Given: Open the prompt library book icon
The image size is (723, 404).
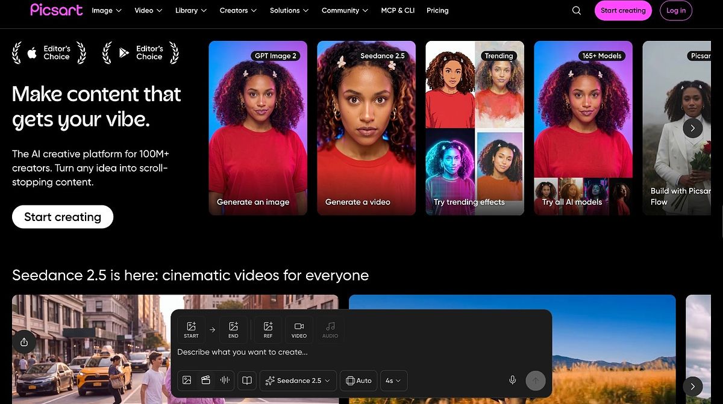Looking at the screenshot, I should [246, 381].
